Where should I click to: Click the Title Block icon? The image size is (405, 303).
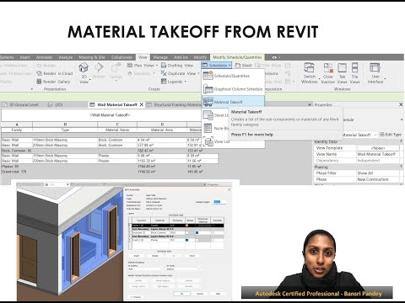257,66
